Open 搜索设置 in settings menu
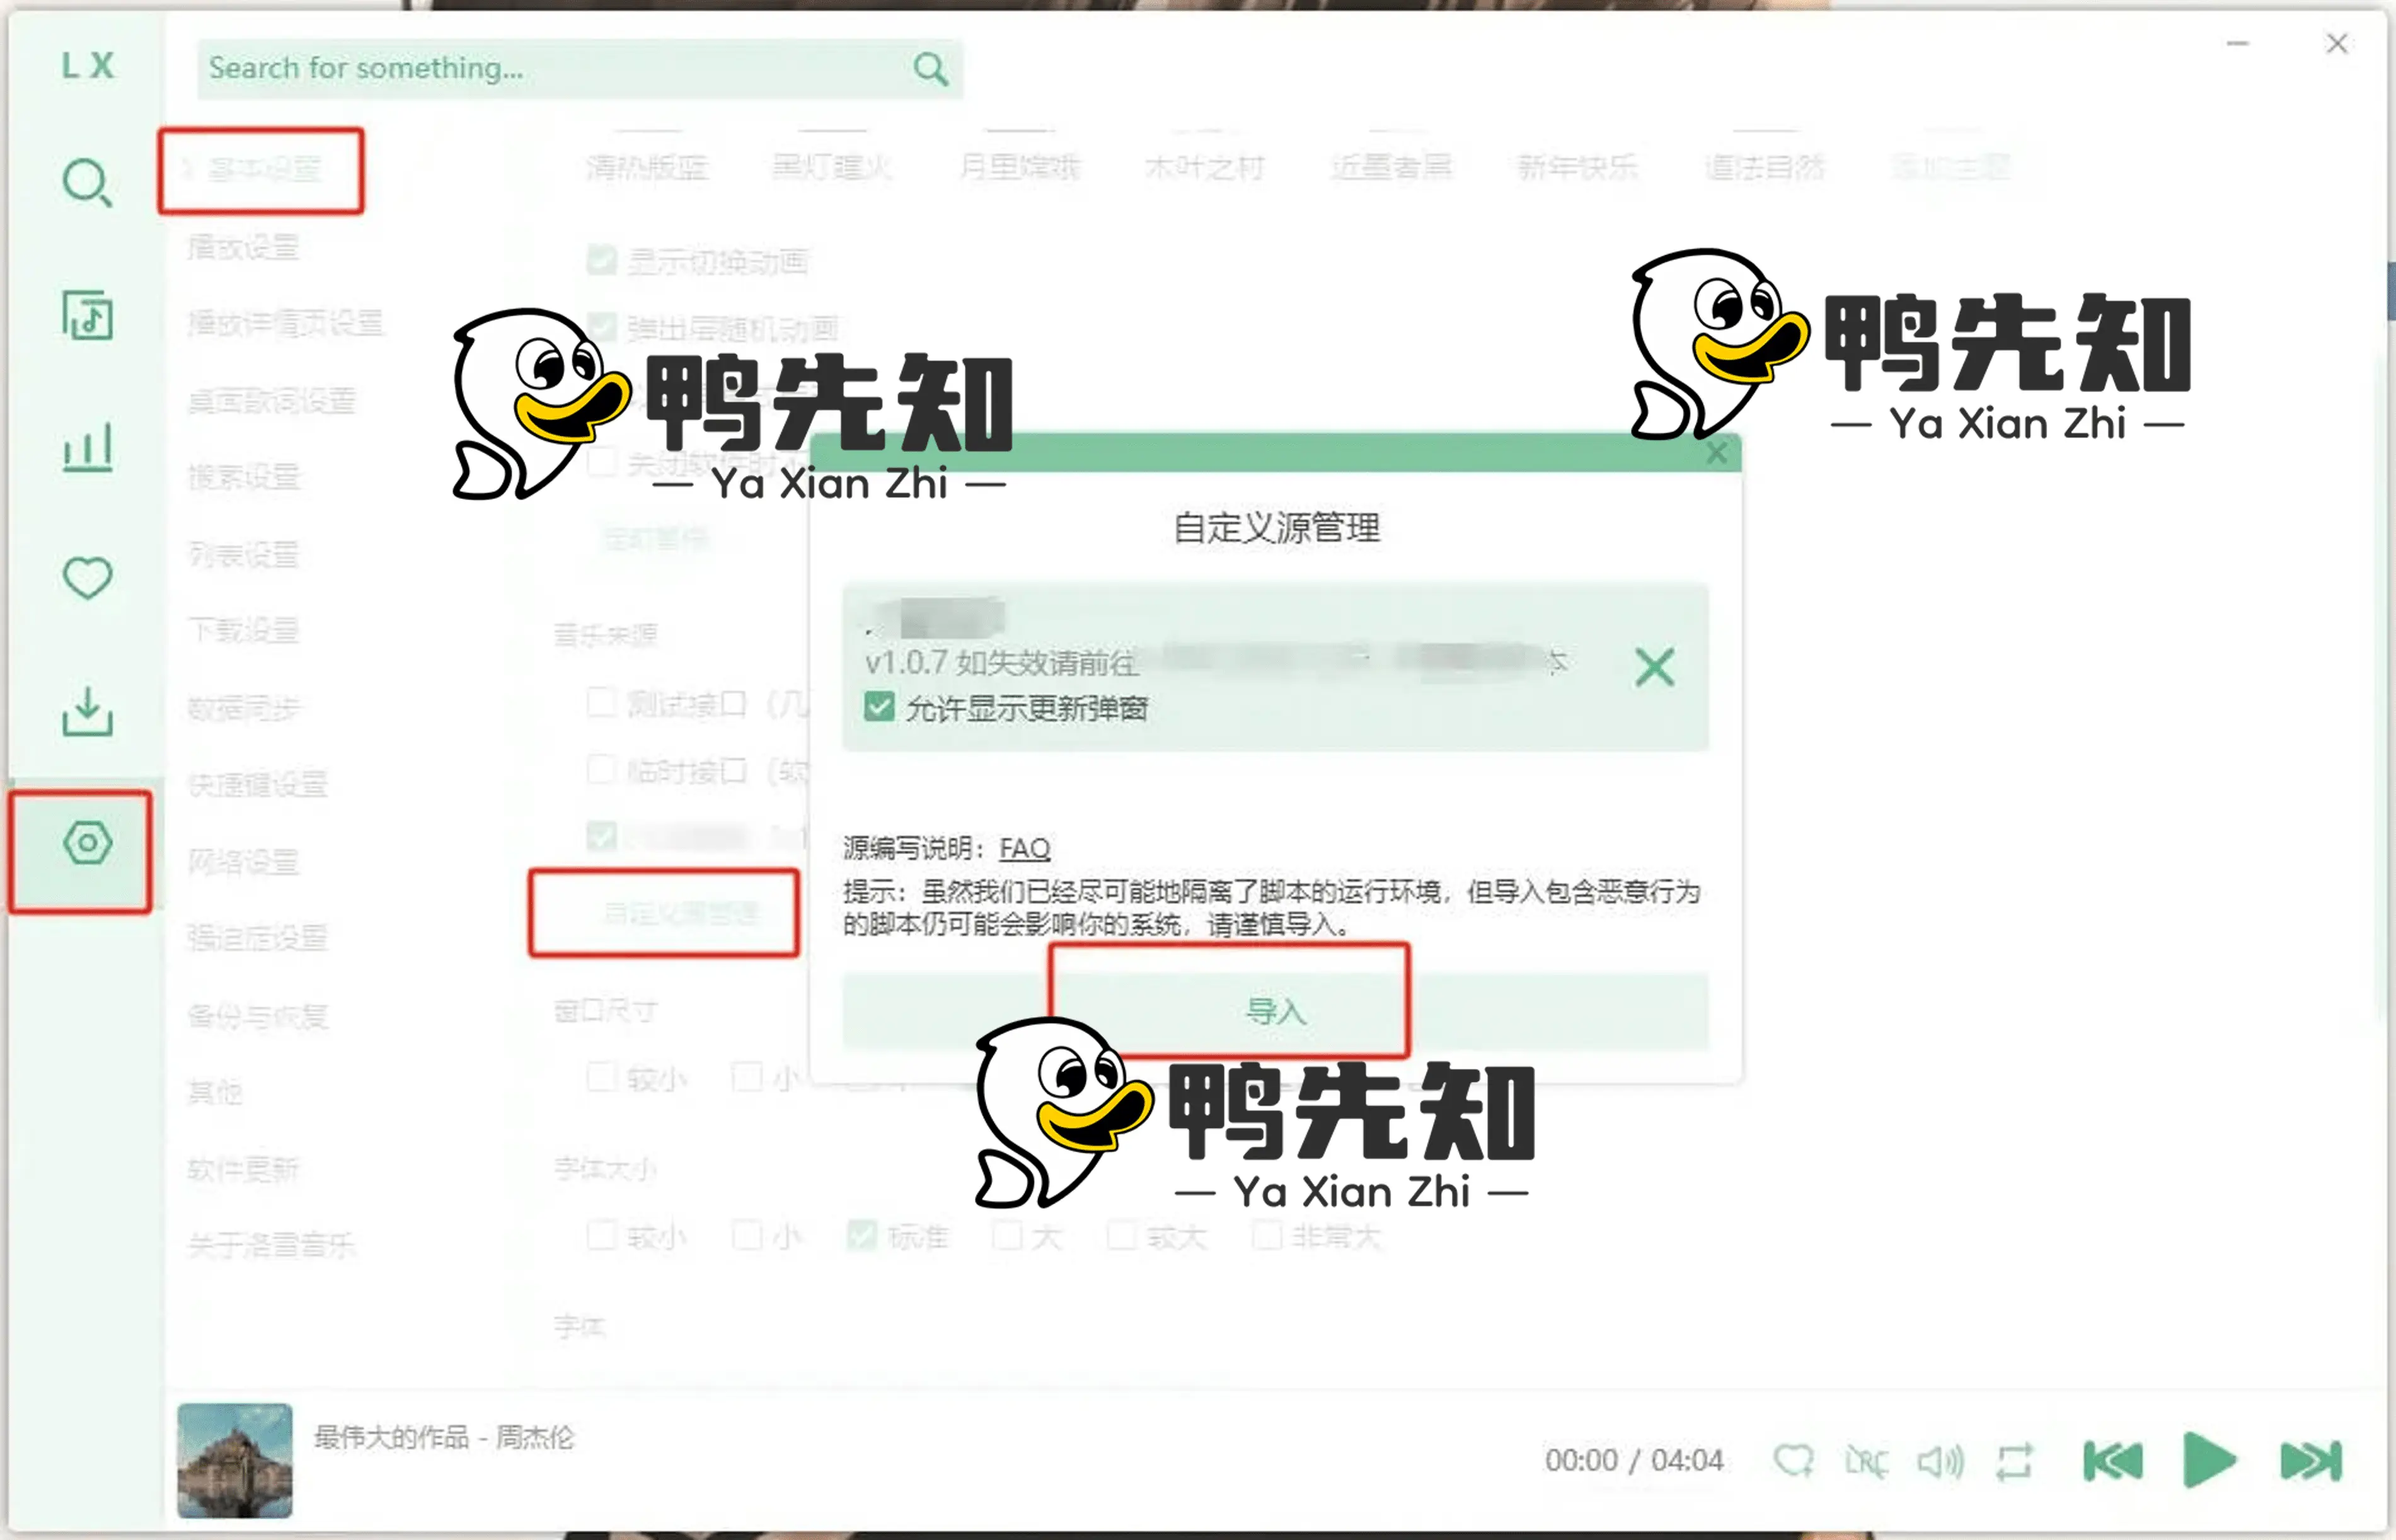The image size is (2396, 1540). coord(243,477)
